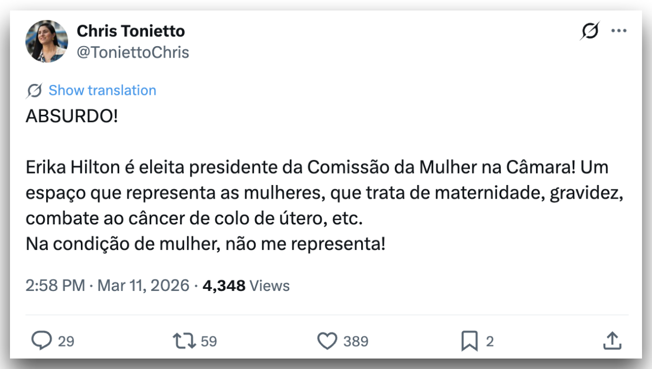Like the tweet with the heart icon

pyautogui.click(x=328, y=342)
